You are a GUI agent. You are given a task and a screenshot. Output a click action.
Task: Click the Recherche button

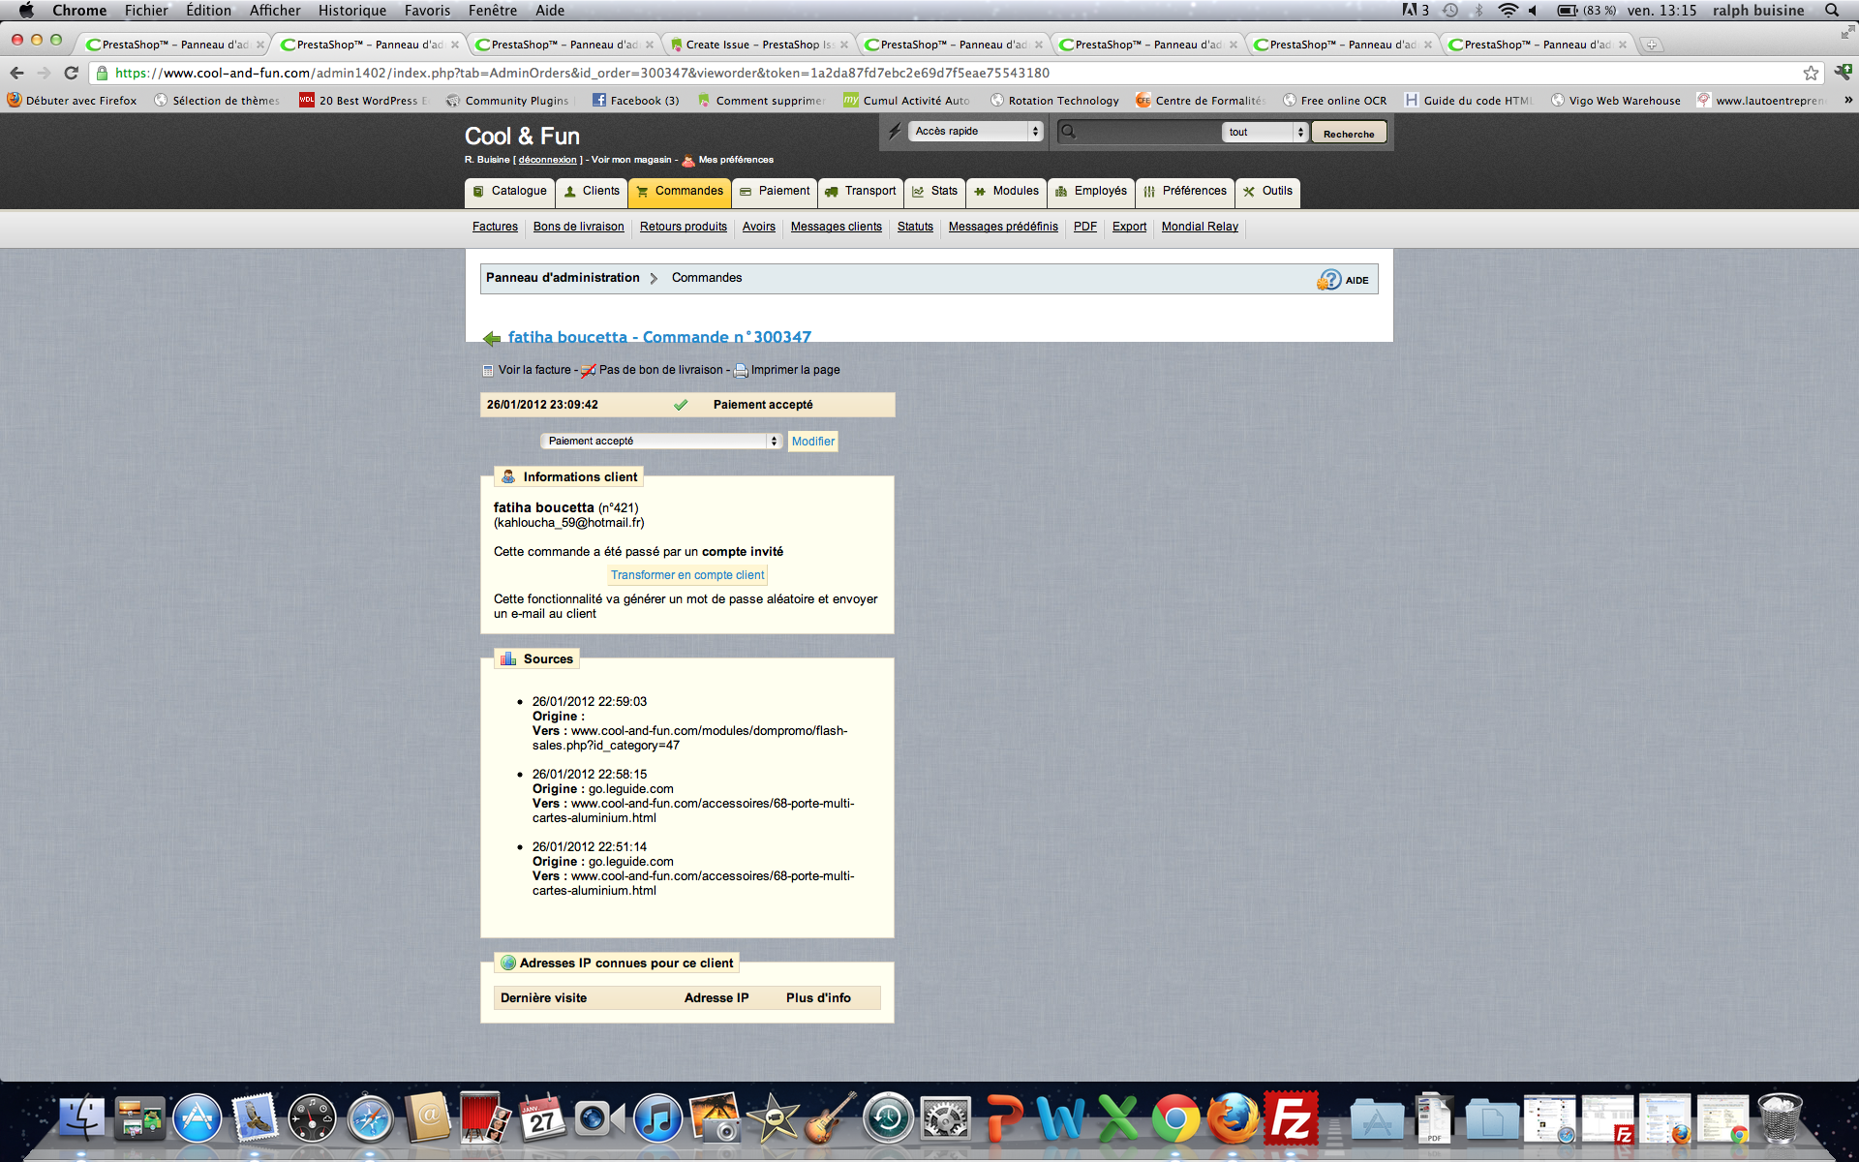coord(1349,133)
